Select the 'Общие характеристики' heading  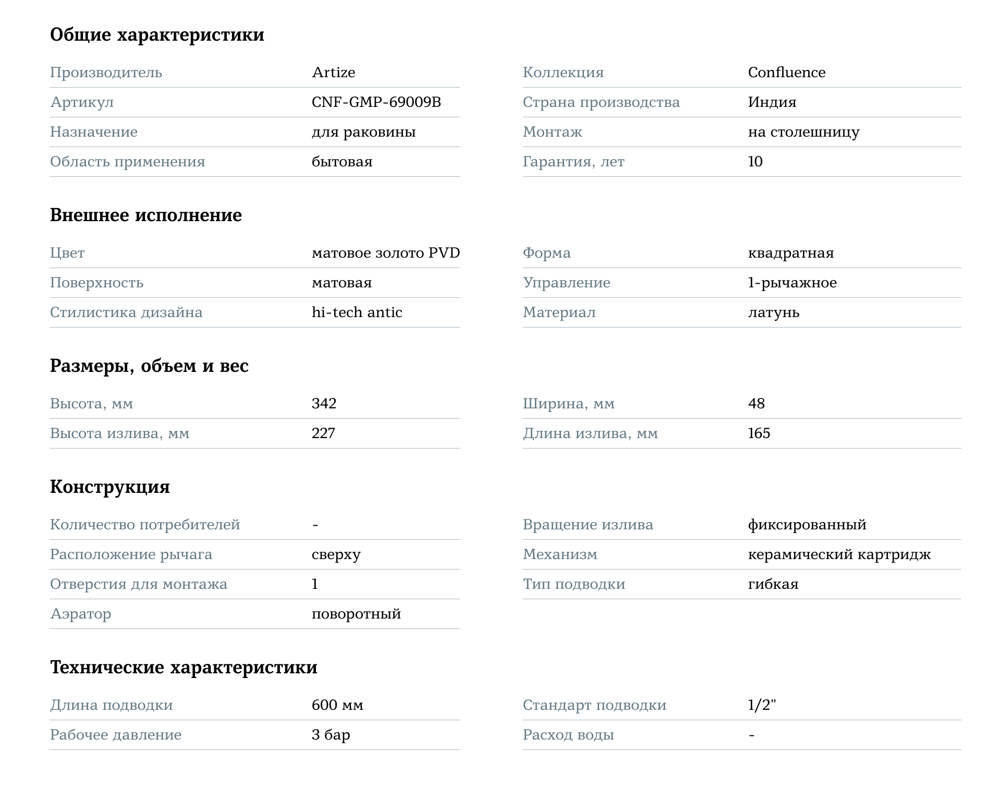157,35
